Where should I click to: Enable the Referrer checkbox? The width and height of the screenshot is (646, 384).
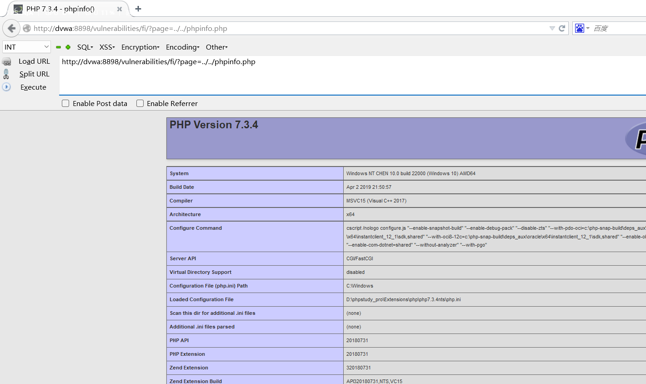(x=140, y=103)
